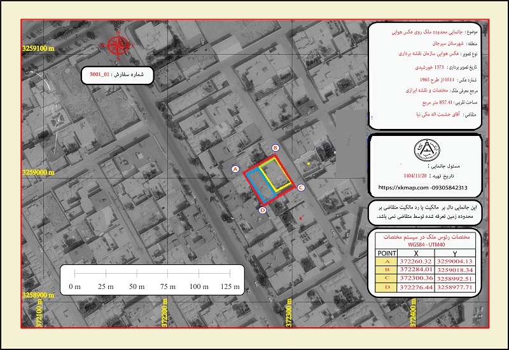Click the Y column header
This screenshot has height=350, width=509.
point(455,253)
